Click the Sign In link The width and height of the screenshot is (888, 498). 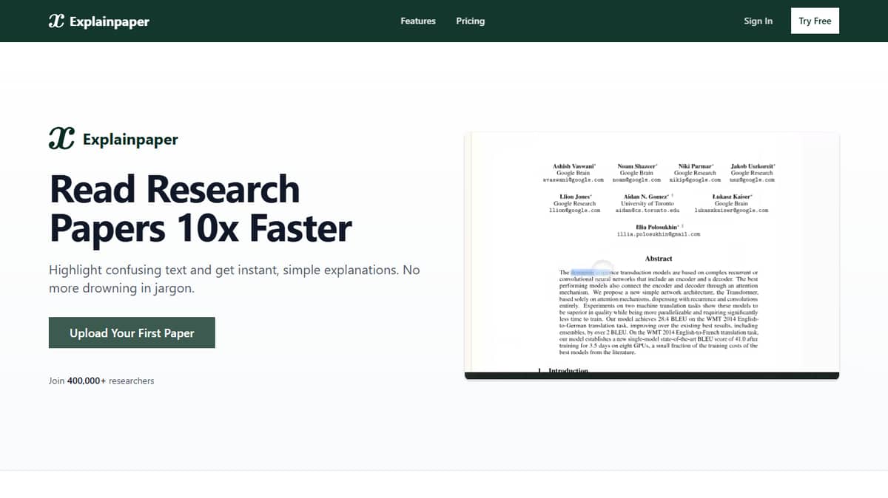758,21
